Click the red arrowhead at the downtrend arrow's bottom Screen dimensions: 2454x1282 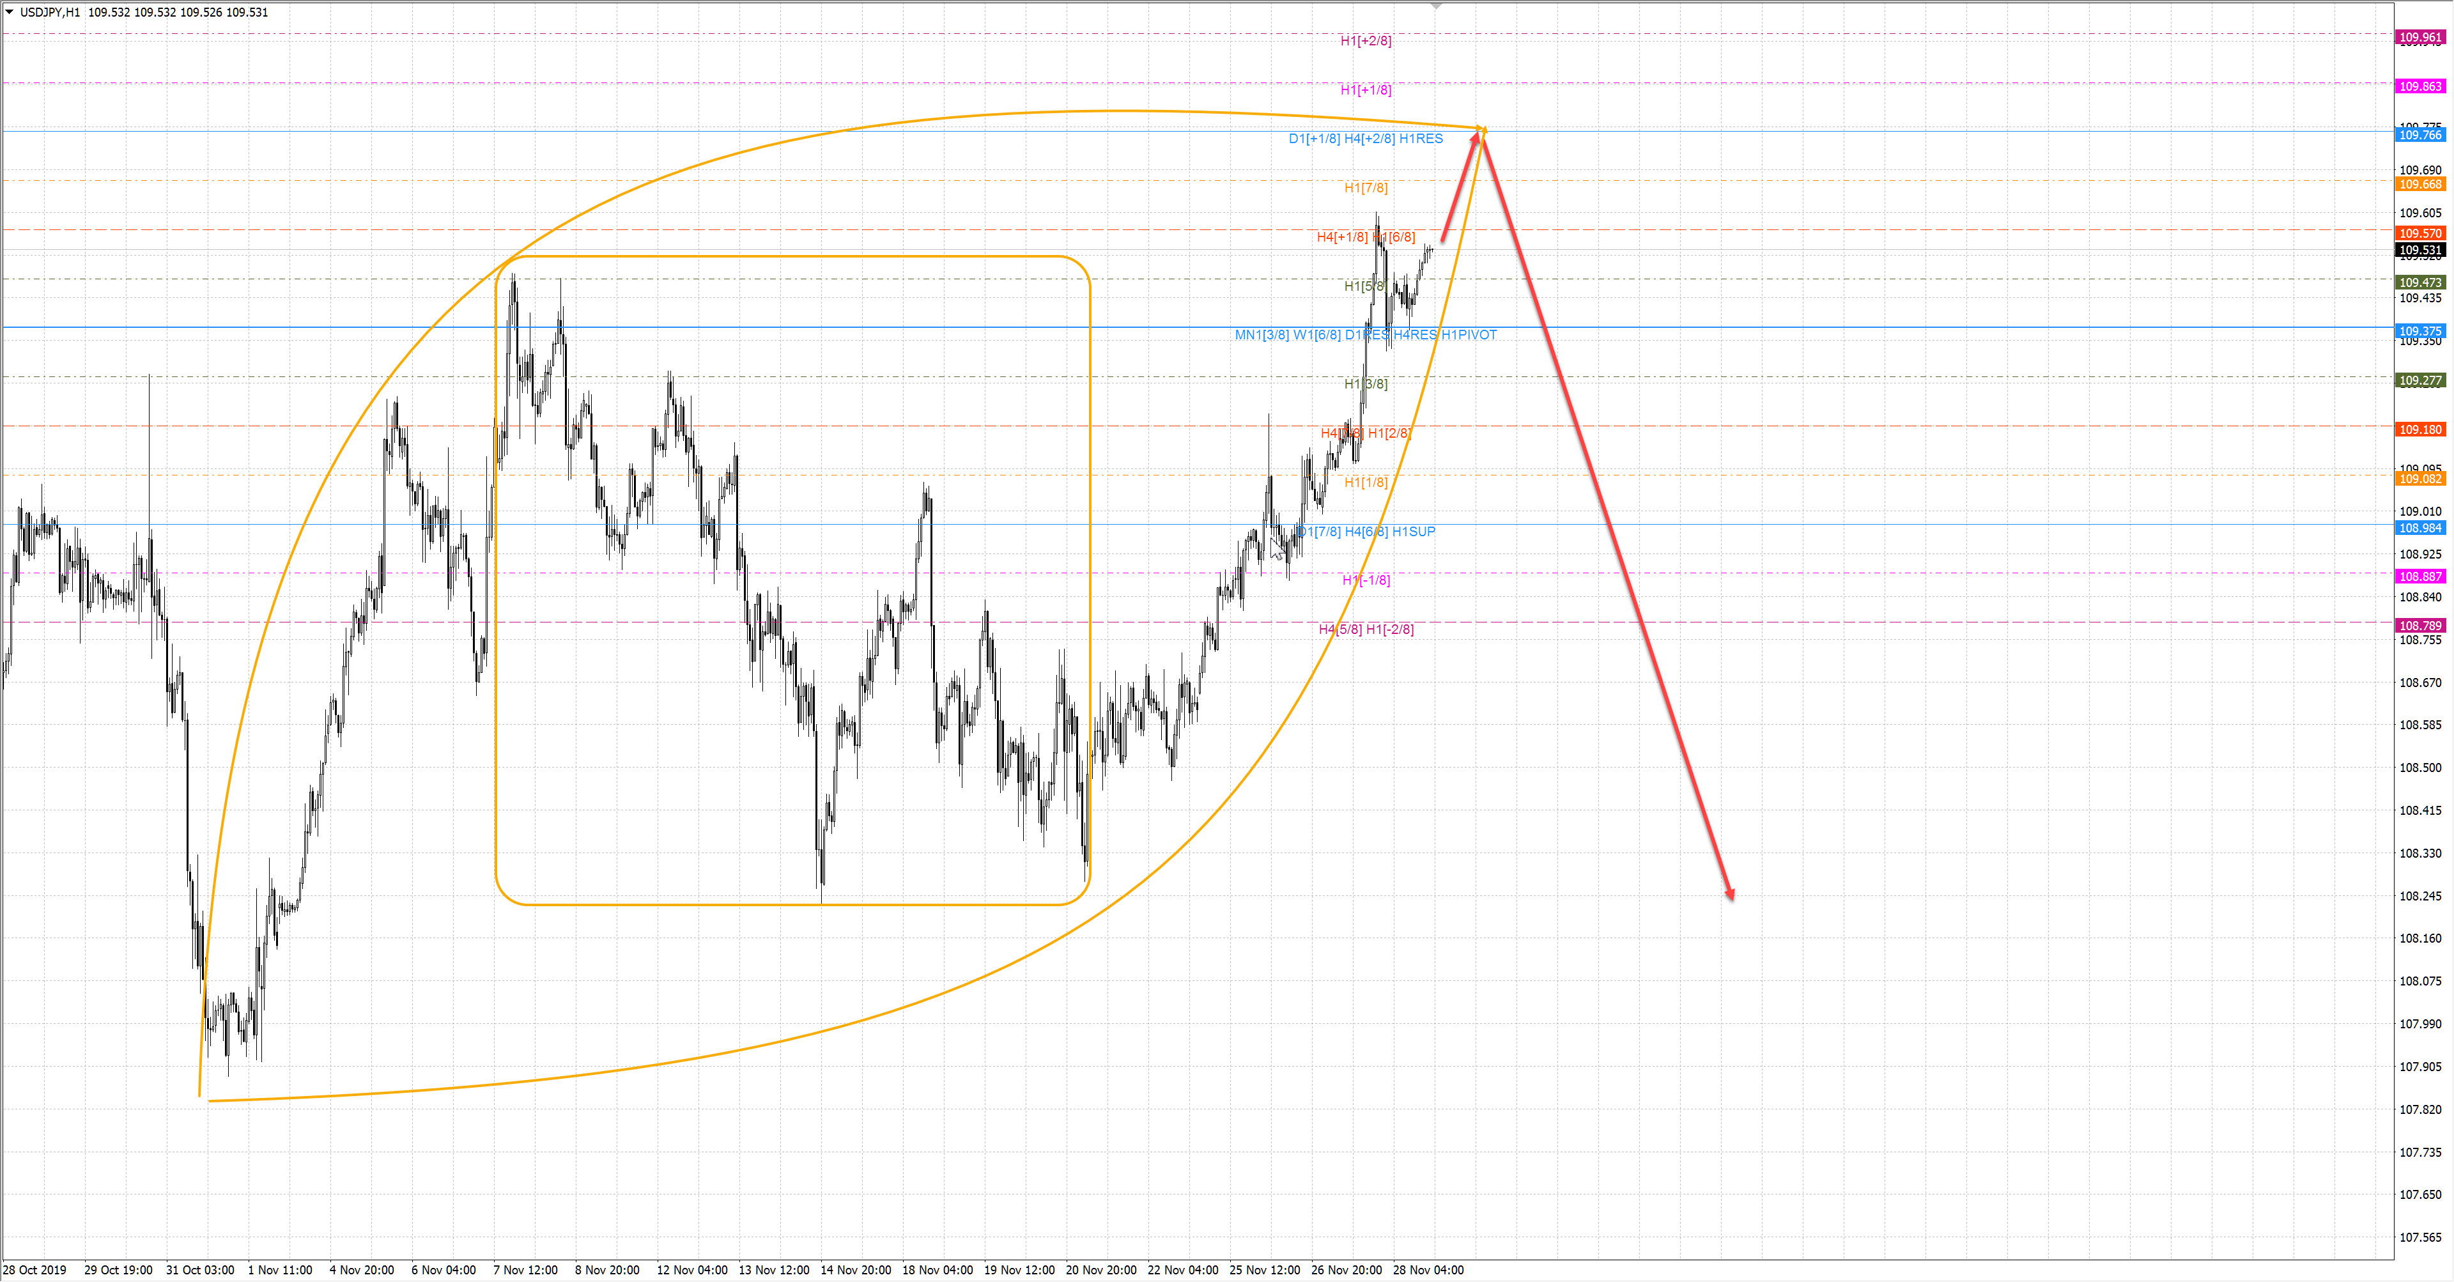coord(1731,893)
